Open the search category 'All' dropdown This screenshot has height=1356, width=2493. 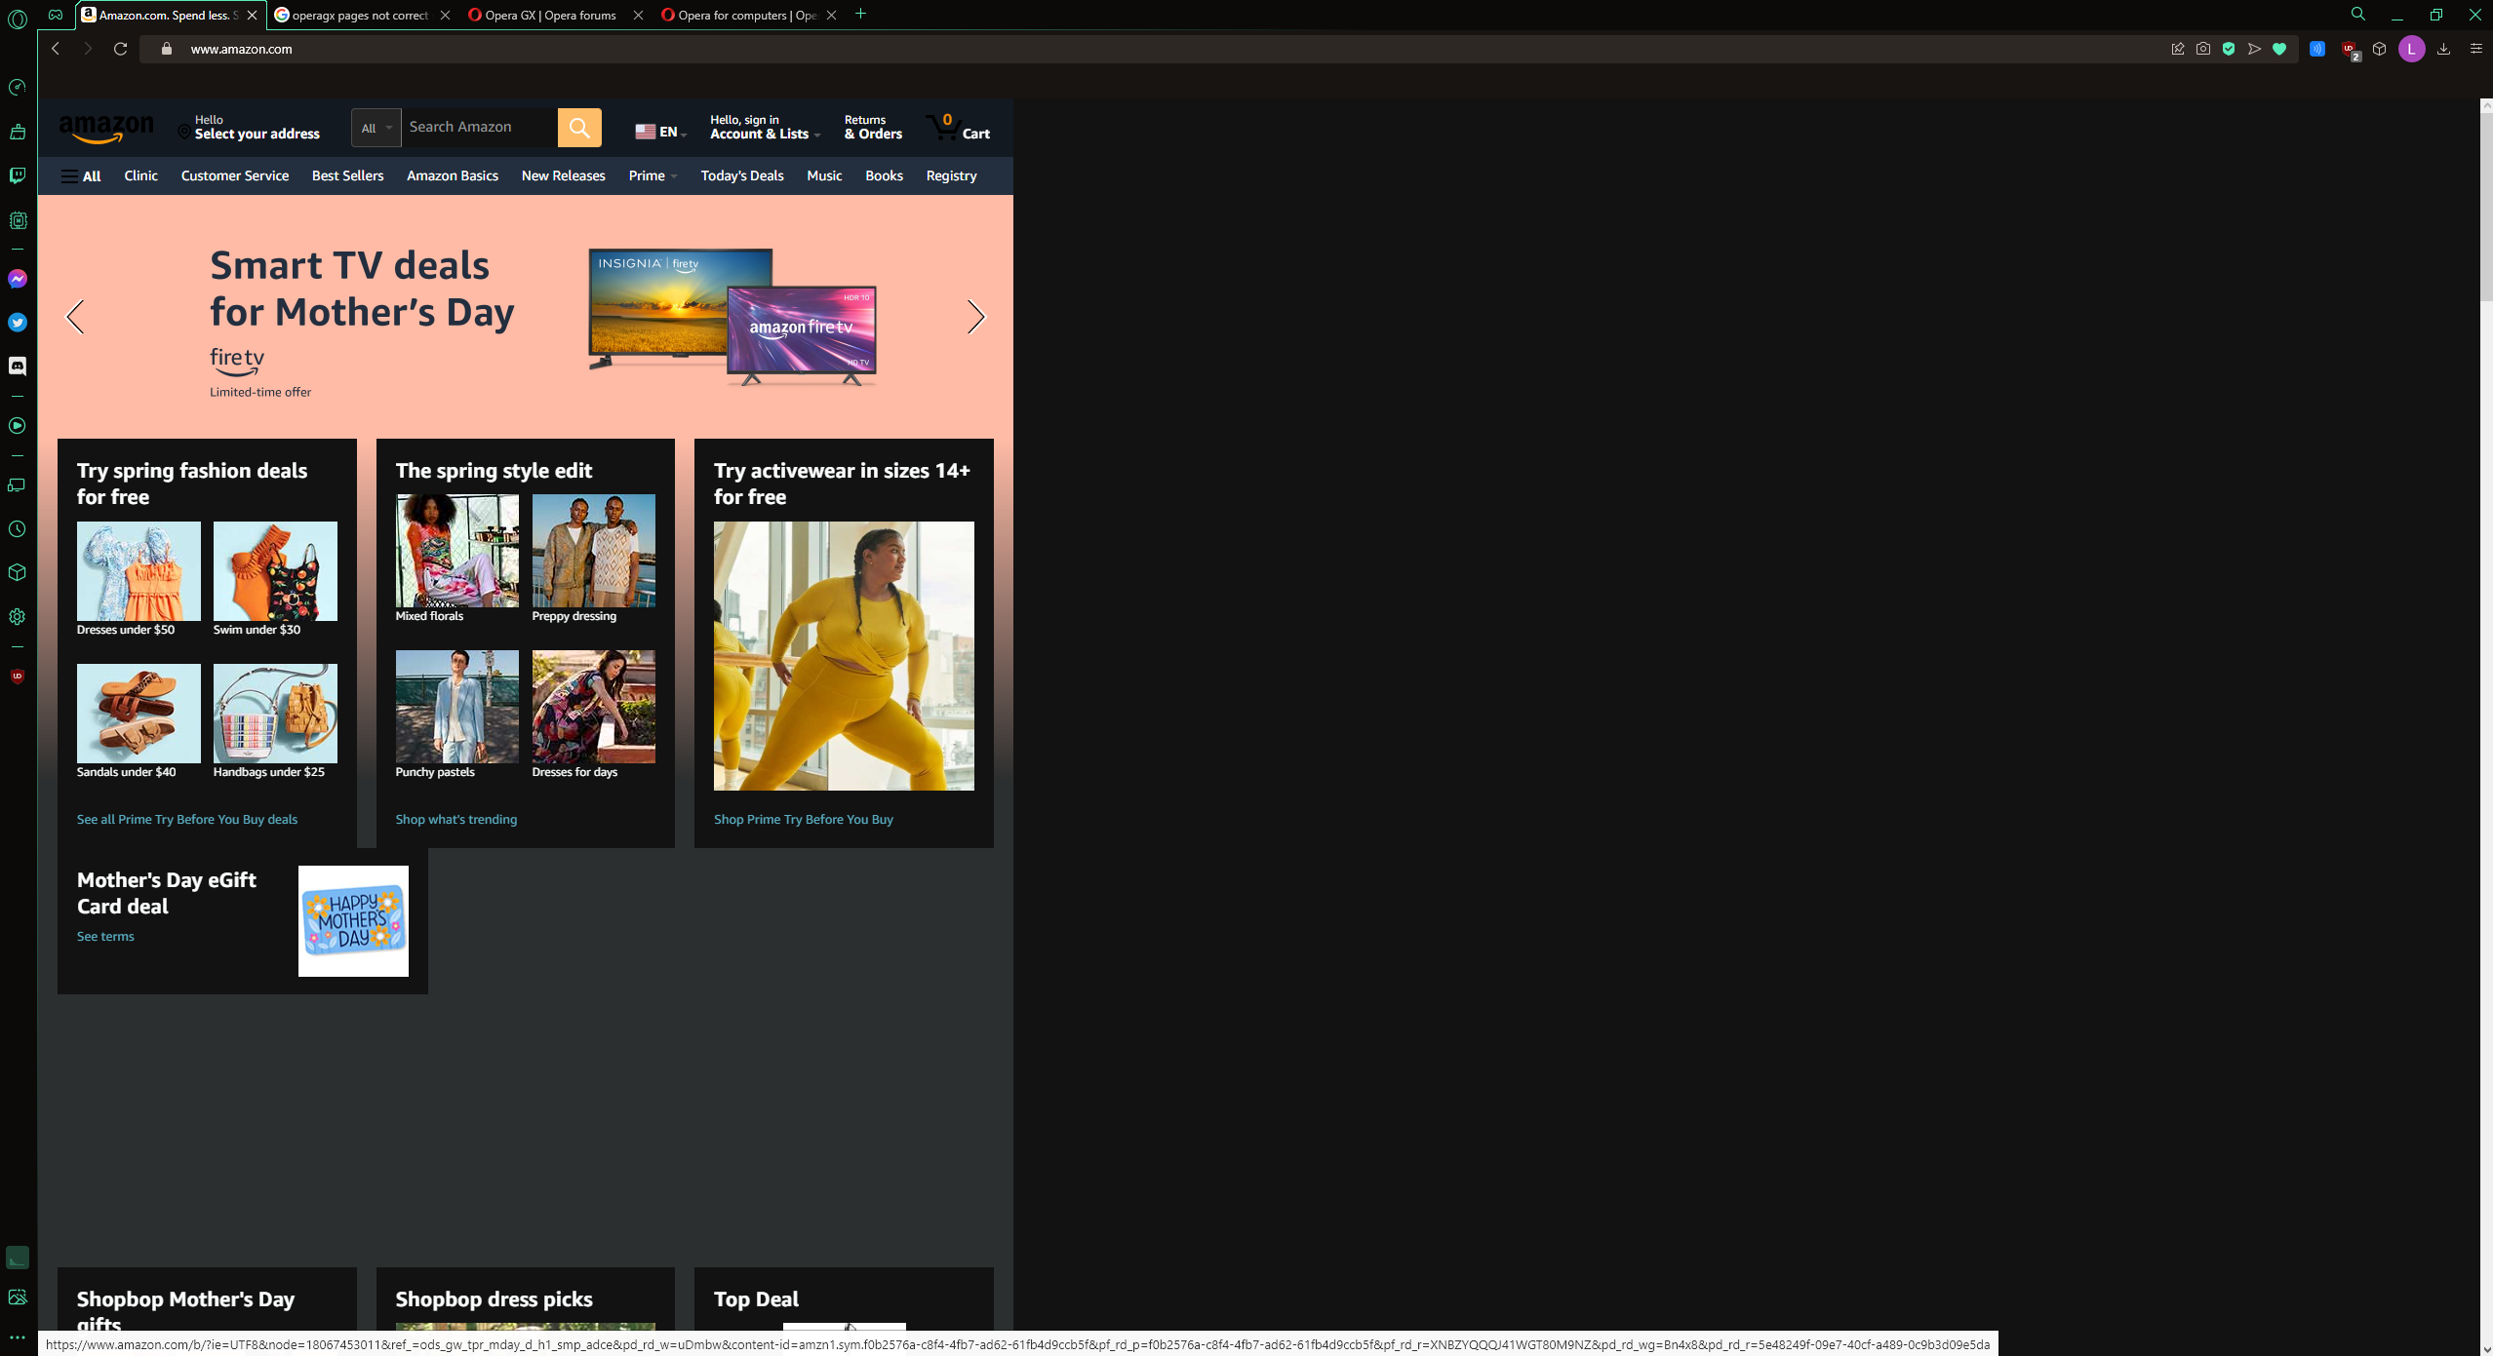click(x=376, y=128)
